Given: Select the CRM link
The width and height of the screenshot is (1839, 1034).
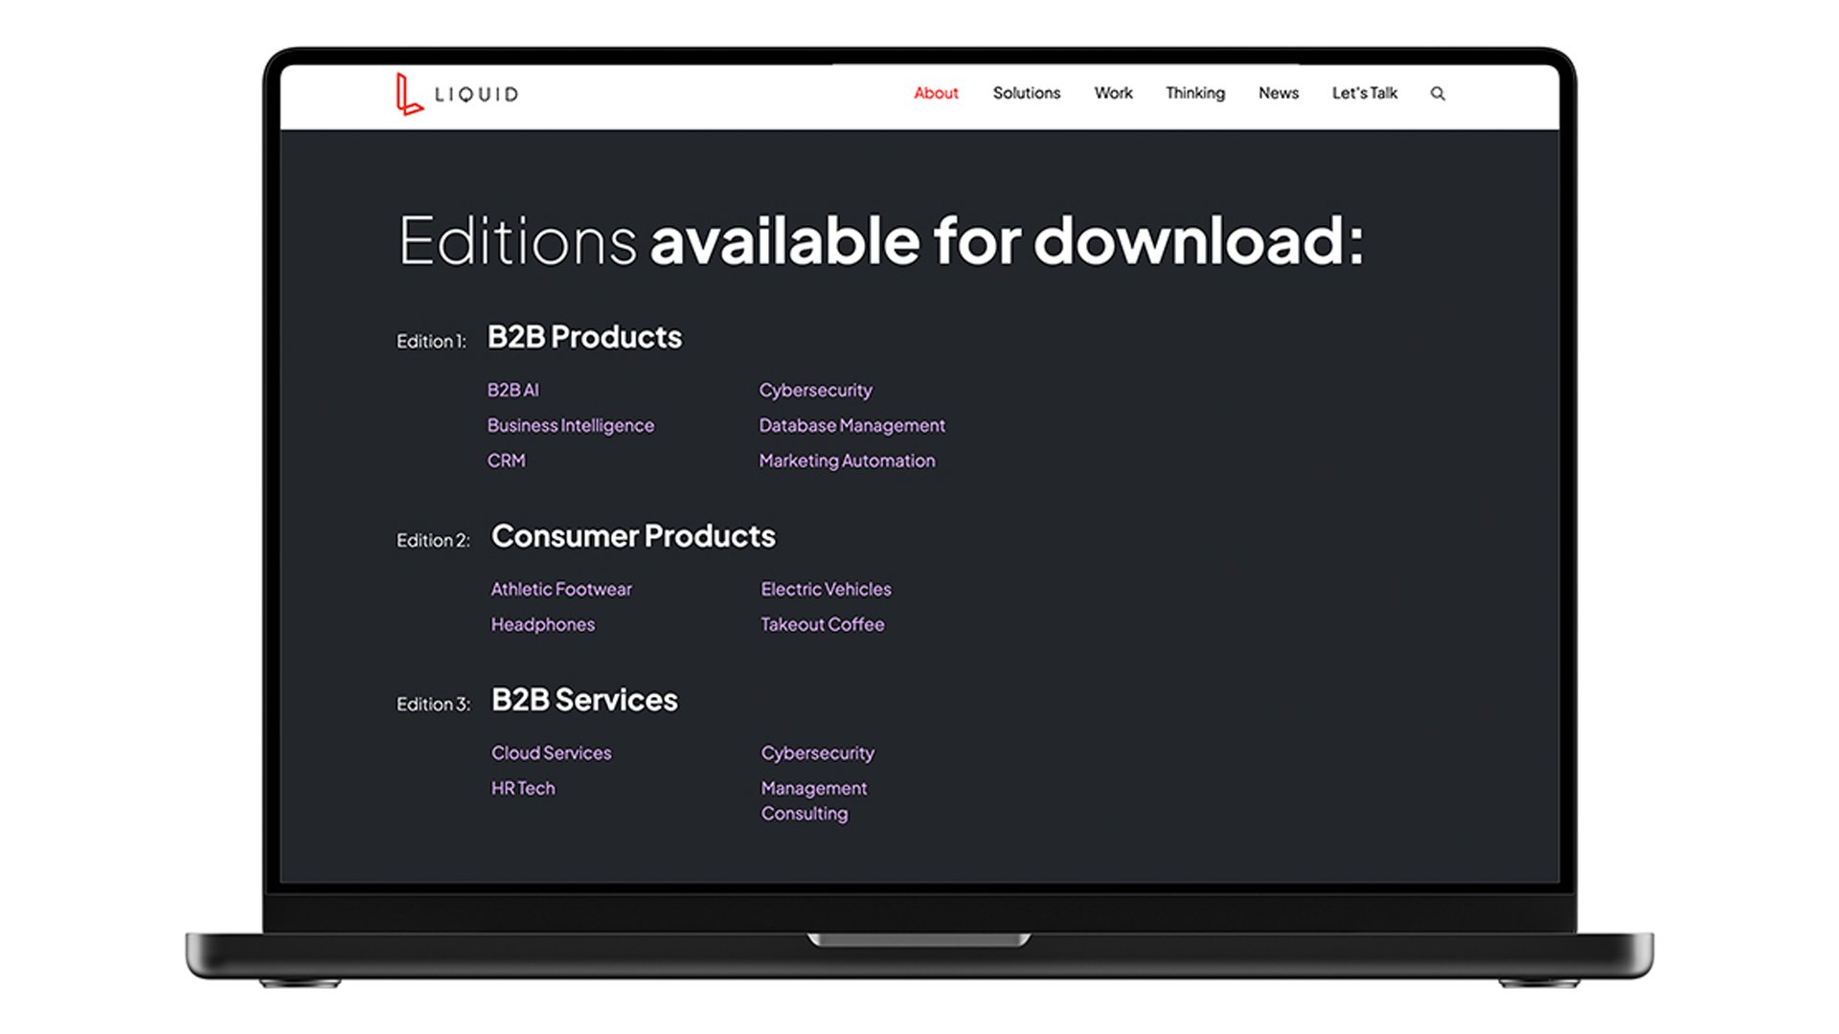Looking at the screenshot, I should (x=506, y=461).
